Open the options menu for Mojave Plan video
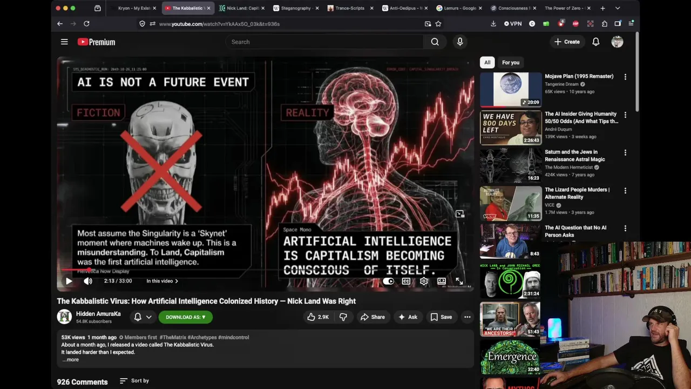Image resolution: width=691 pixels, height=389 pixels. point(625,77)
